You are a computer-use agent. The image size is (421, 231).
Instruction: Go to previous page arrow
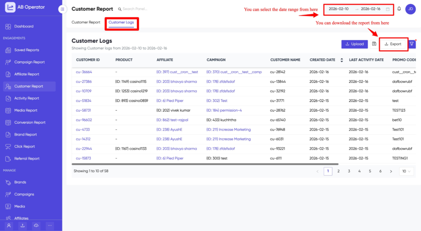pos(317,171)
